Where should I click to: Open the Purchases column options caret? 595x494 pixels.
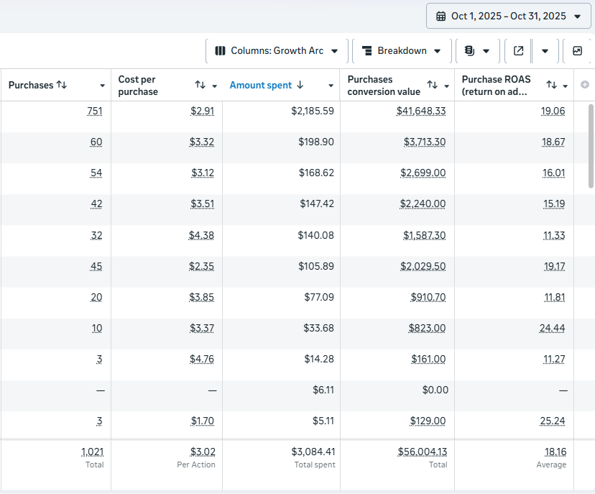point(102,86)
